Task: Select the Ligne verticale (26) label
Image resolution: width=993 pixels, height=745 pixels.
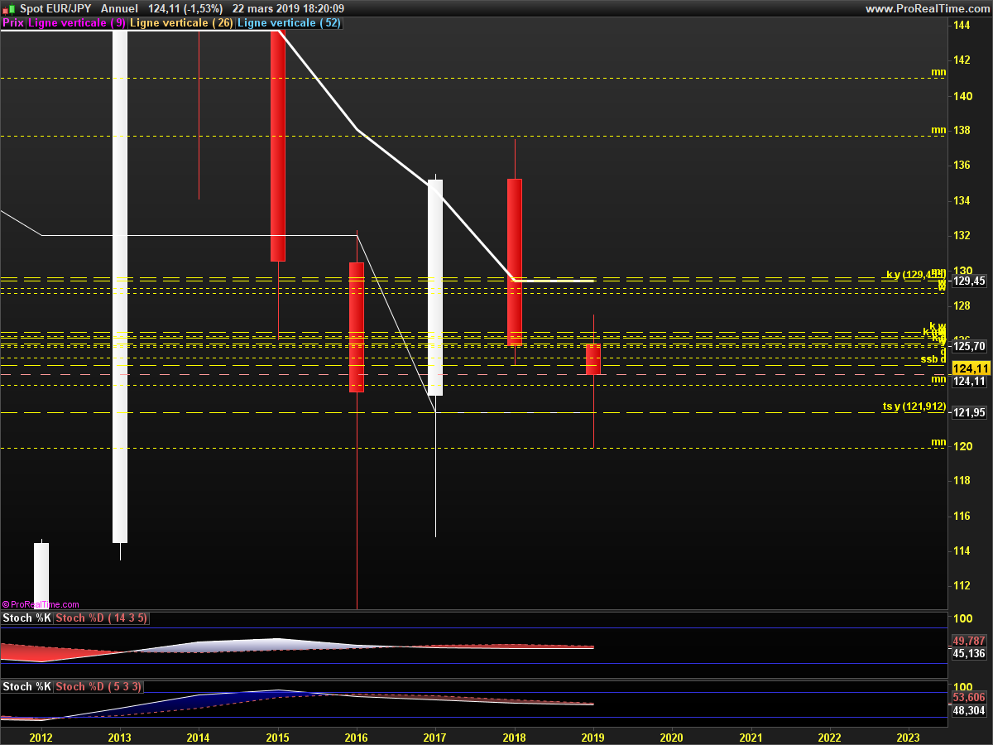Action: (x=181, y=23)
